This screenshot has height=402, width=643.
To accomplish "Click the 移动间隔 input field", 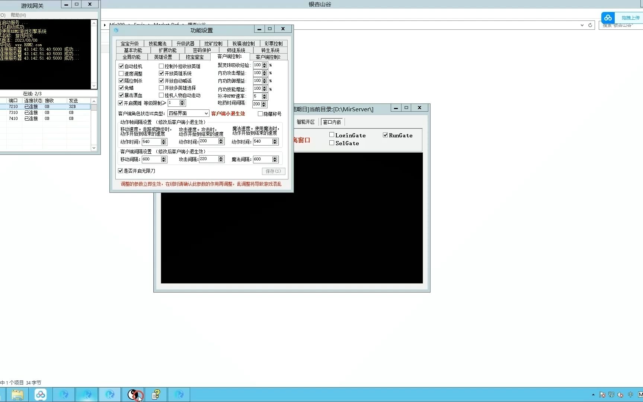I will 151,159.
